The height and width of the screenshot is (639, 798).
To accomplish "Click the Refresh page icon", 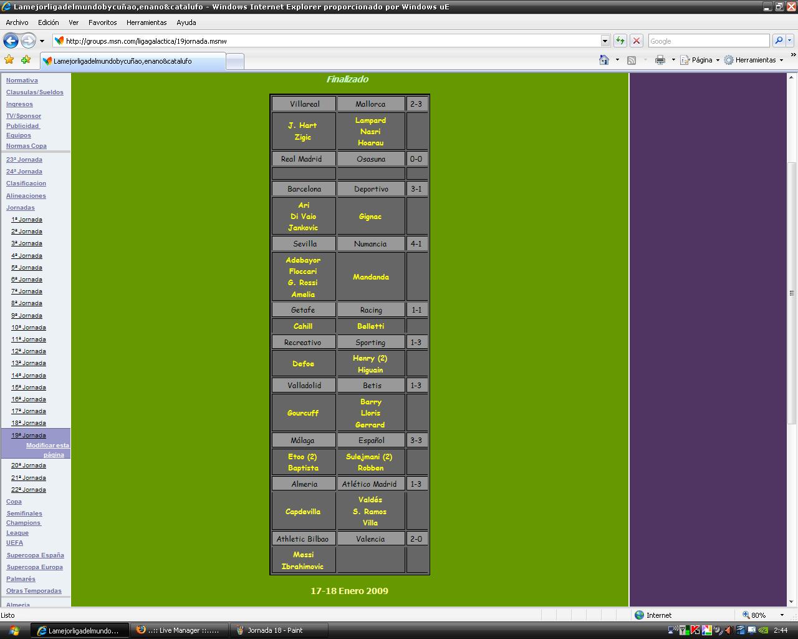I will (x=620, y=41).
